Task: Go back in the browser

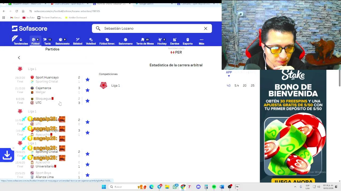Action: pyautogui.click(x=4, y=11)
